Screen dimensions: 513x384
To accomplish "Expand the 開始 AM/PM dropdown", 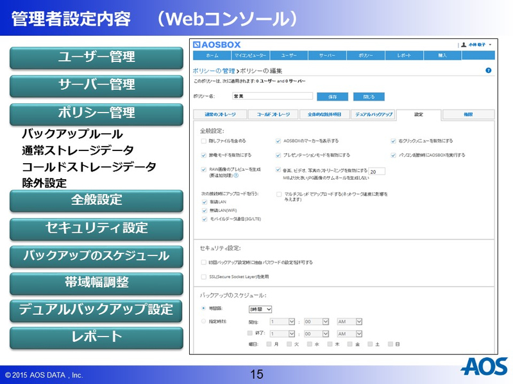I will pos(350,321).
